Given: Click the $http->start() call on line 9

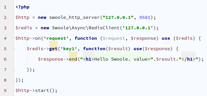Looking at the screenshot, I should tap(36, 91).
